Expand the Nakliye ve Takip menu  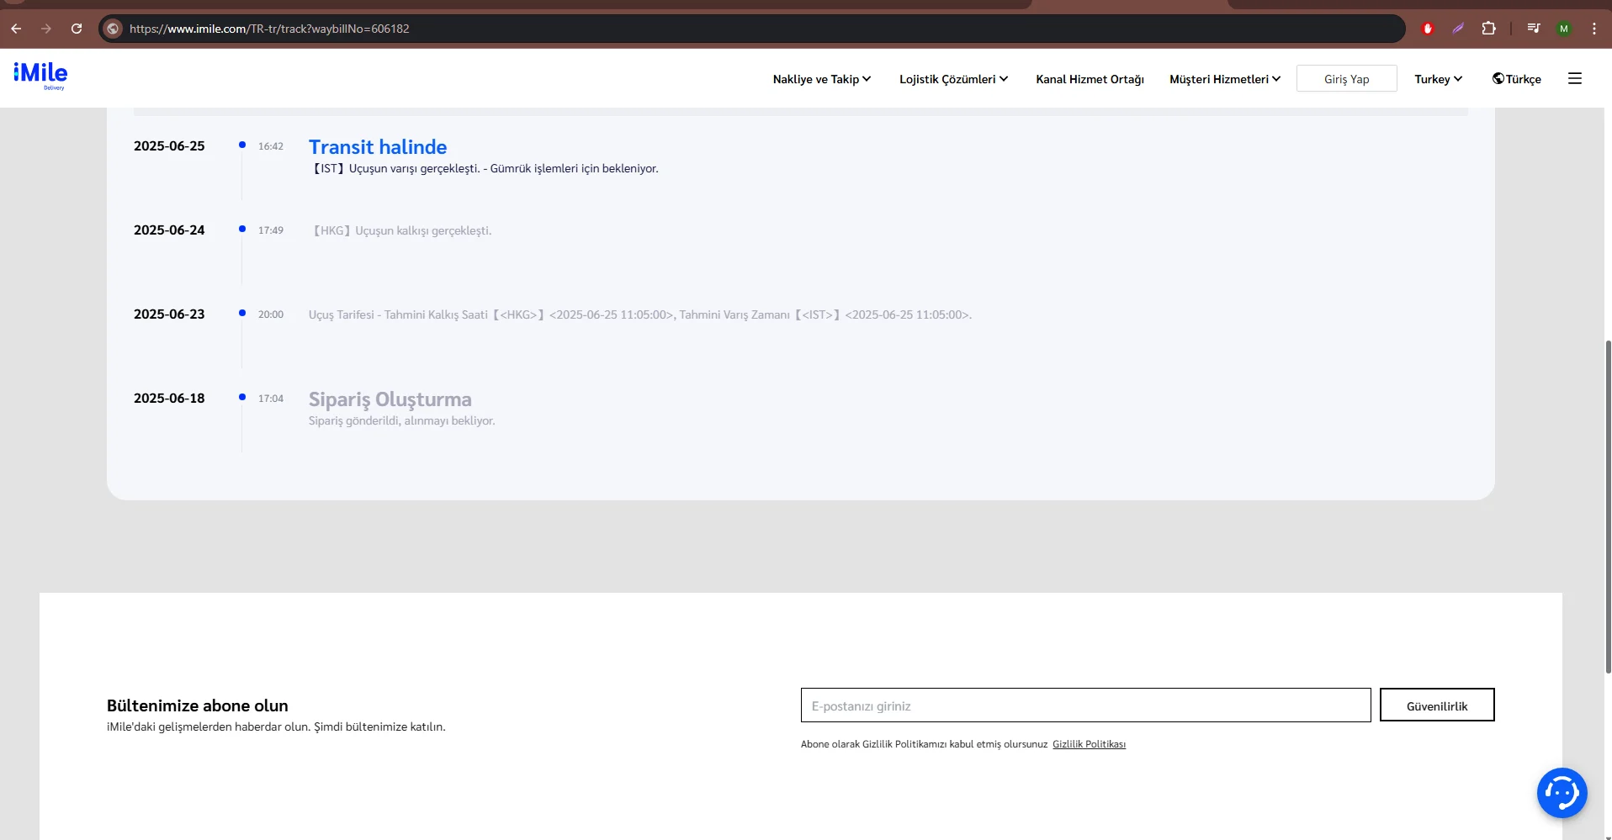[x=822, y=79]
